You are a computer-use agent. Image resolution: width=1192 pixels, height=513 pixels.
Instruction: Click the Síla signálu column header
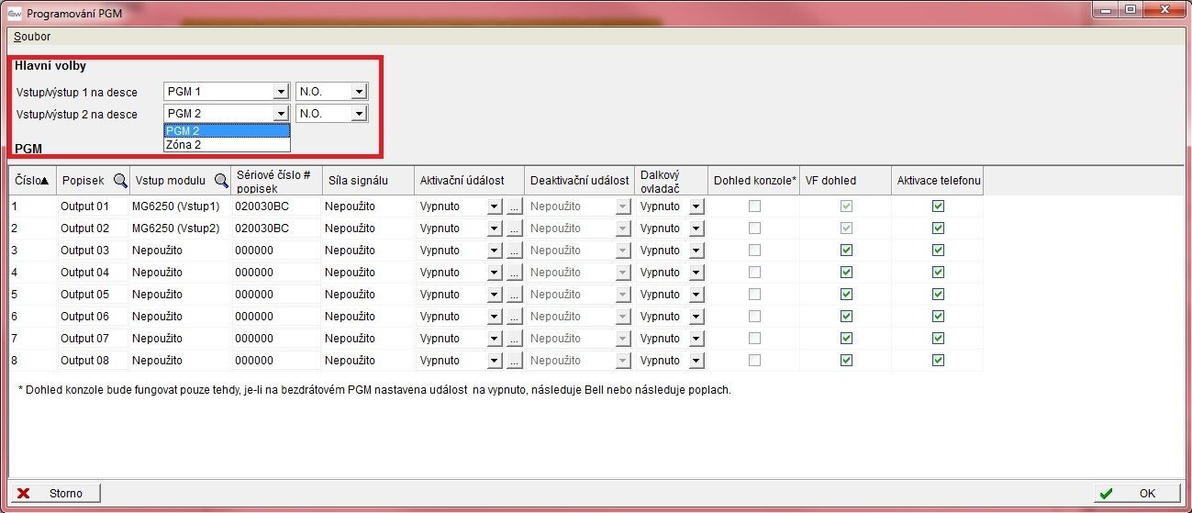tap(359, 181)
